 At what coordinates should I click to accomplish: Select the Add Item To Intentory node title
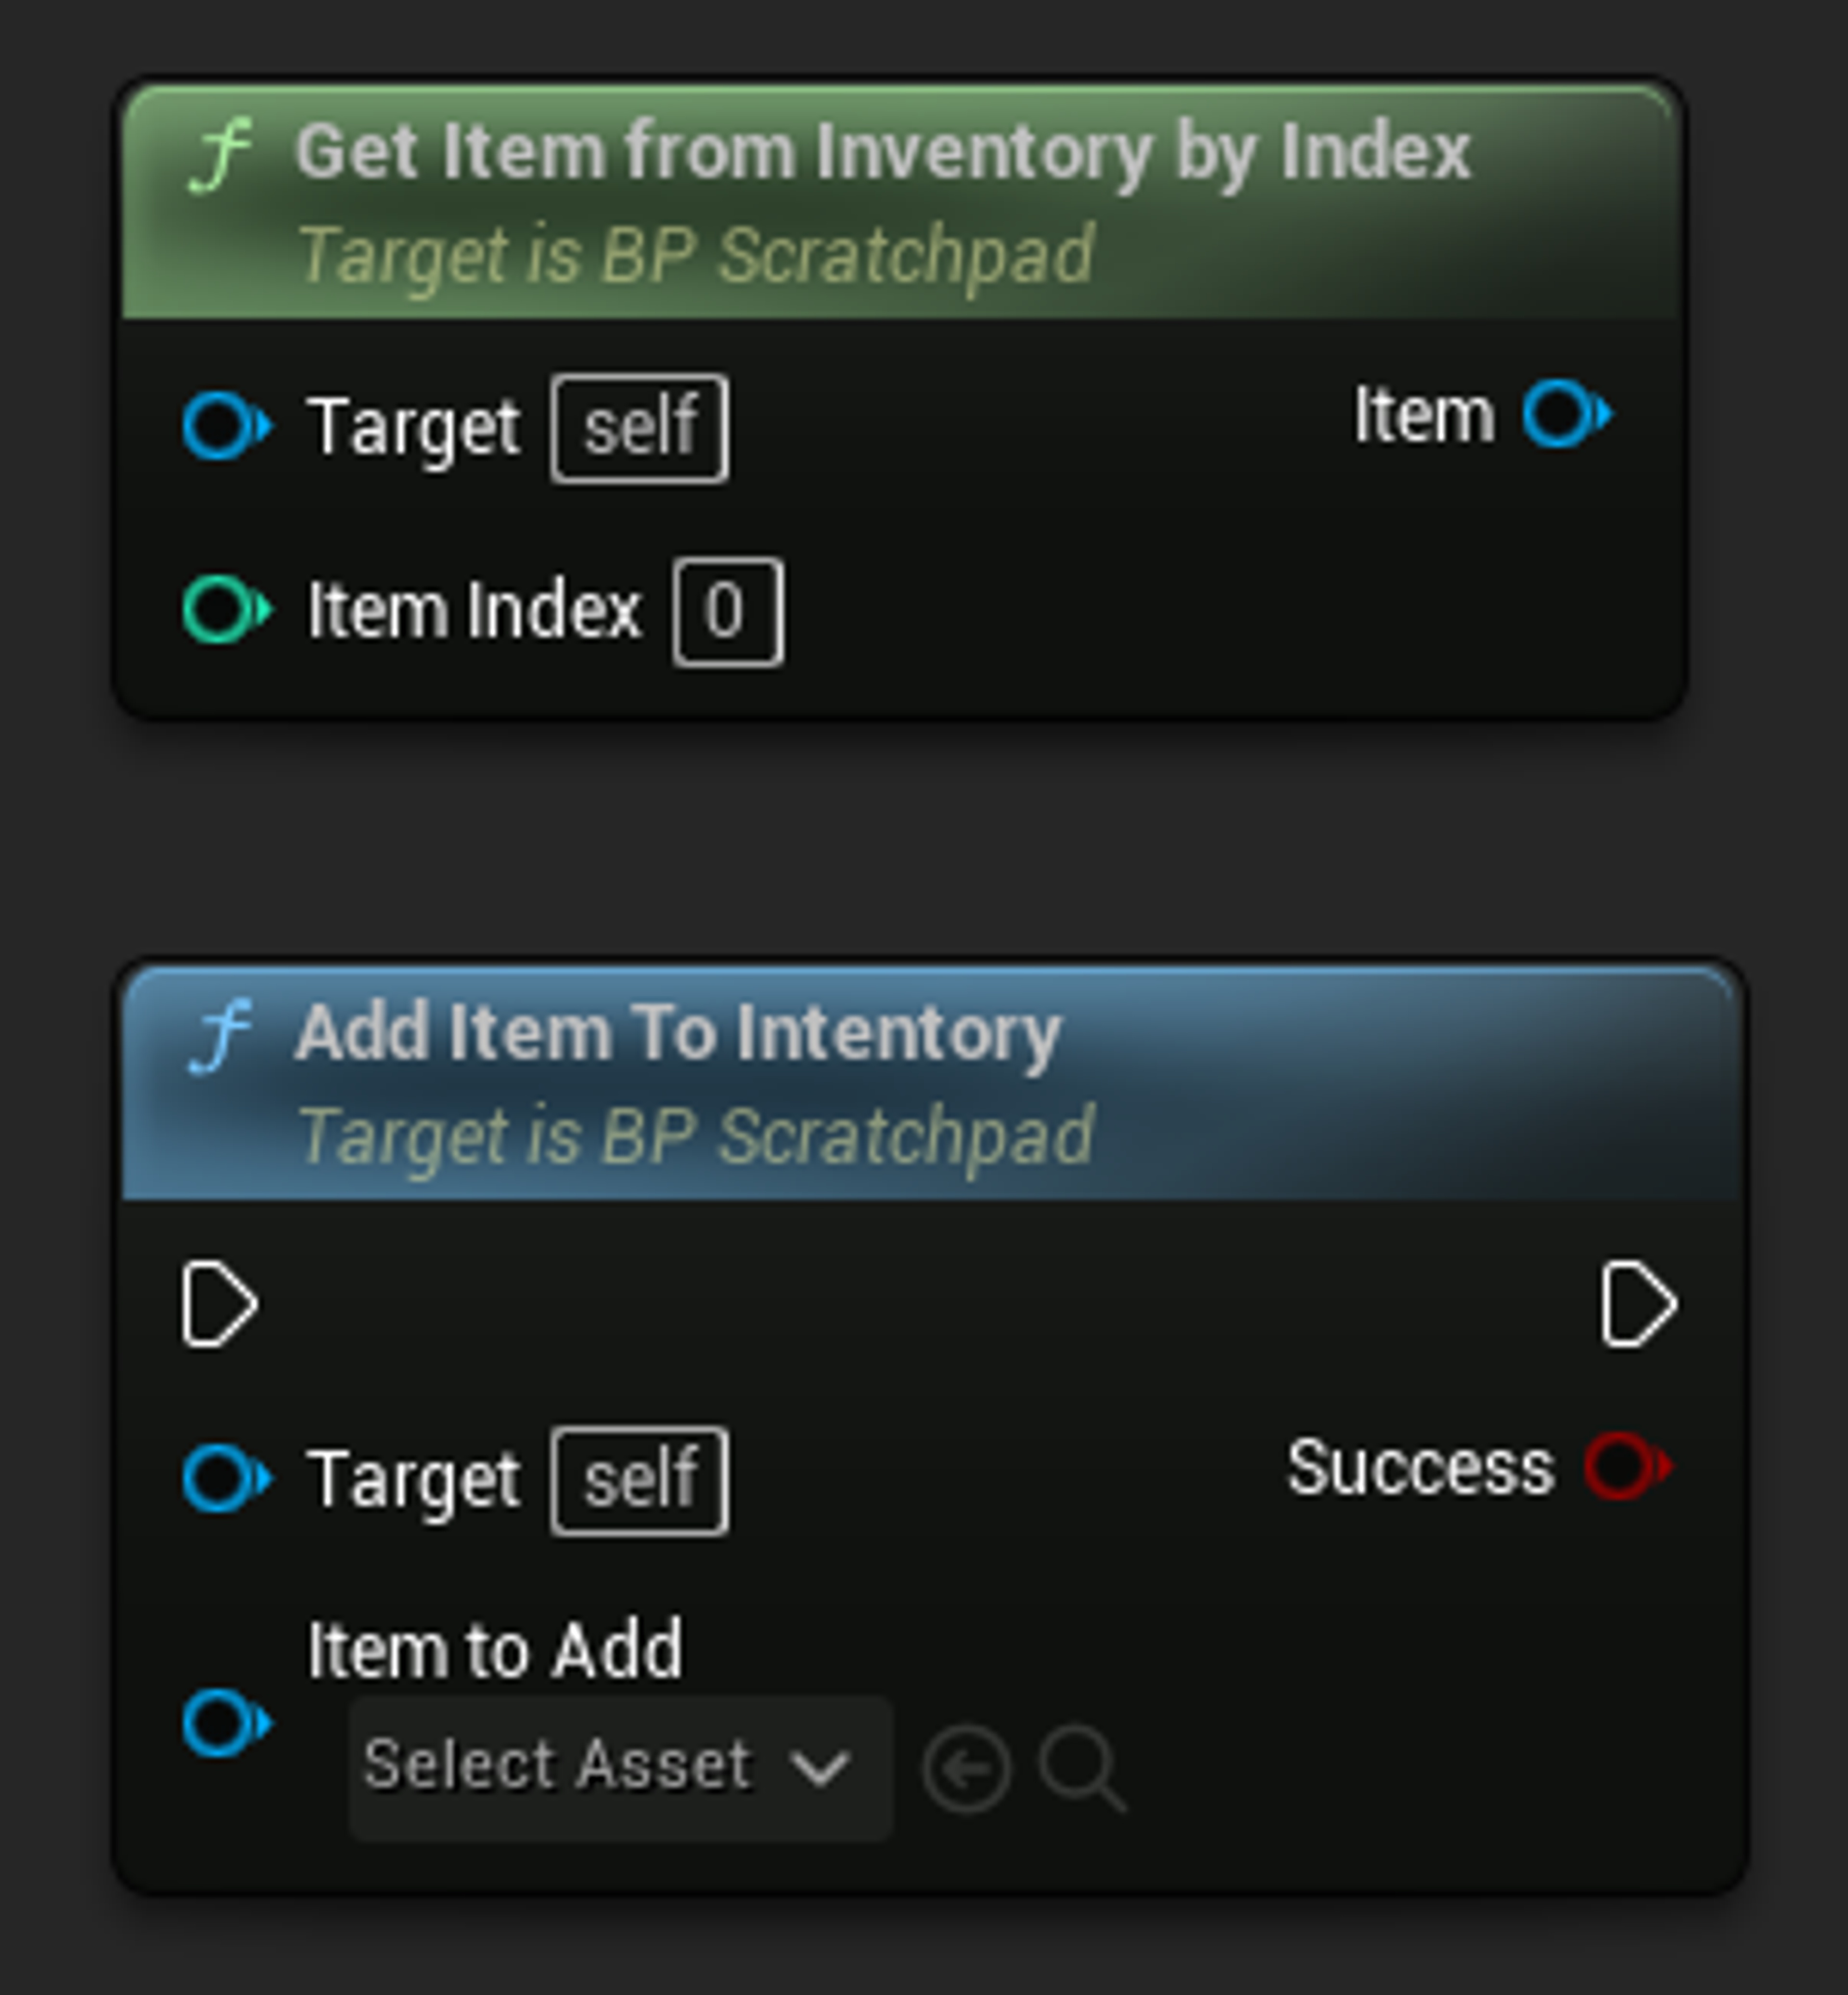pos(678,1032)
